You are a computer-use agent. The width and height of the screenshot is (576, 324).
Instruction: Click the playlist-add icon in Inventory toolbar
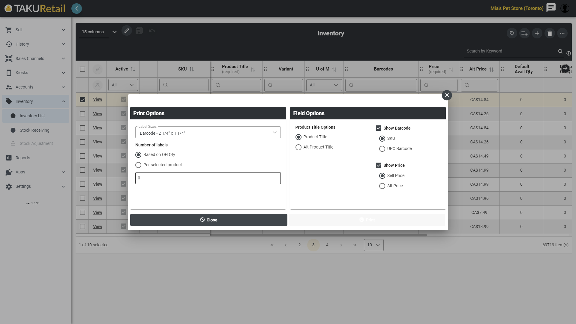(x=524, y=33)
